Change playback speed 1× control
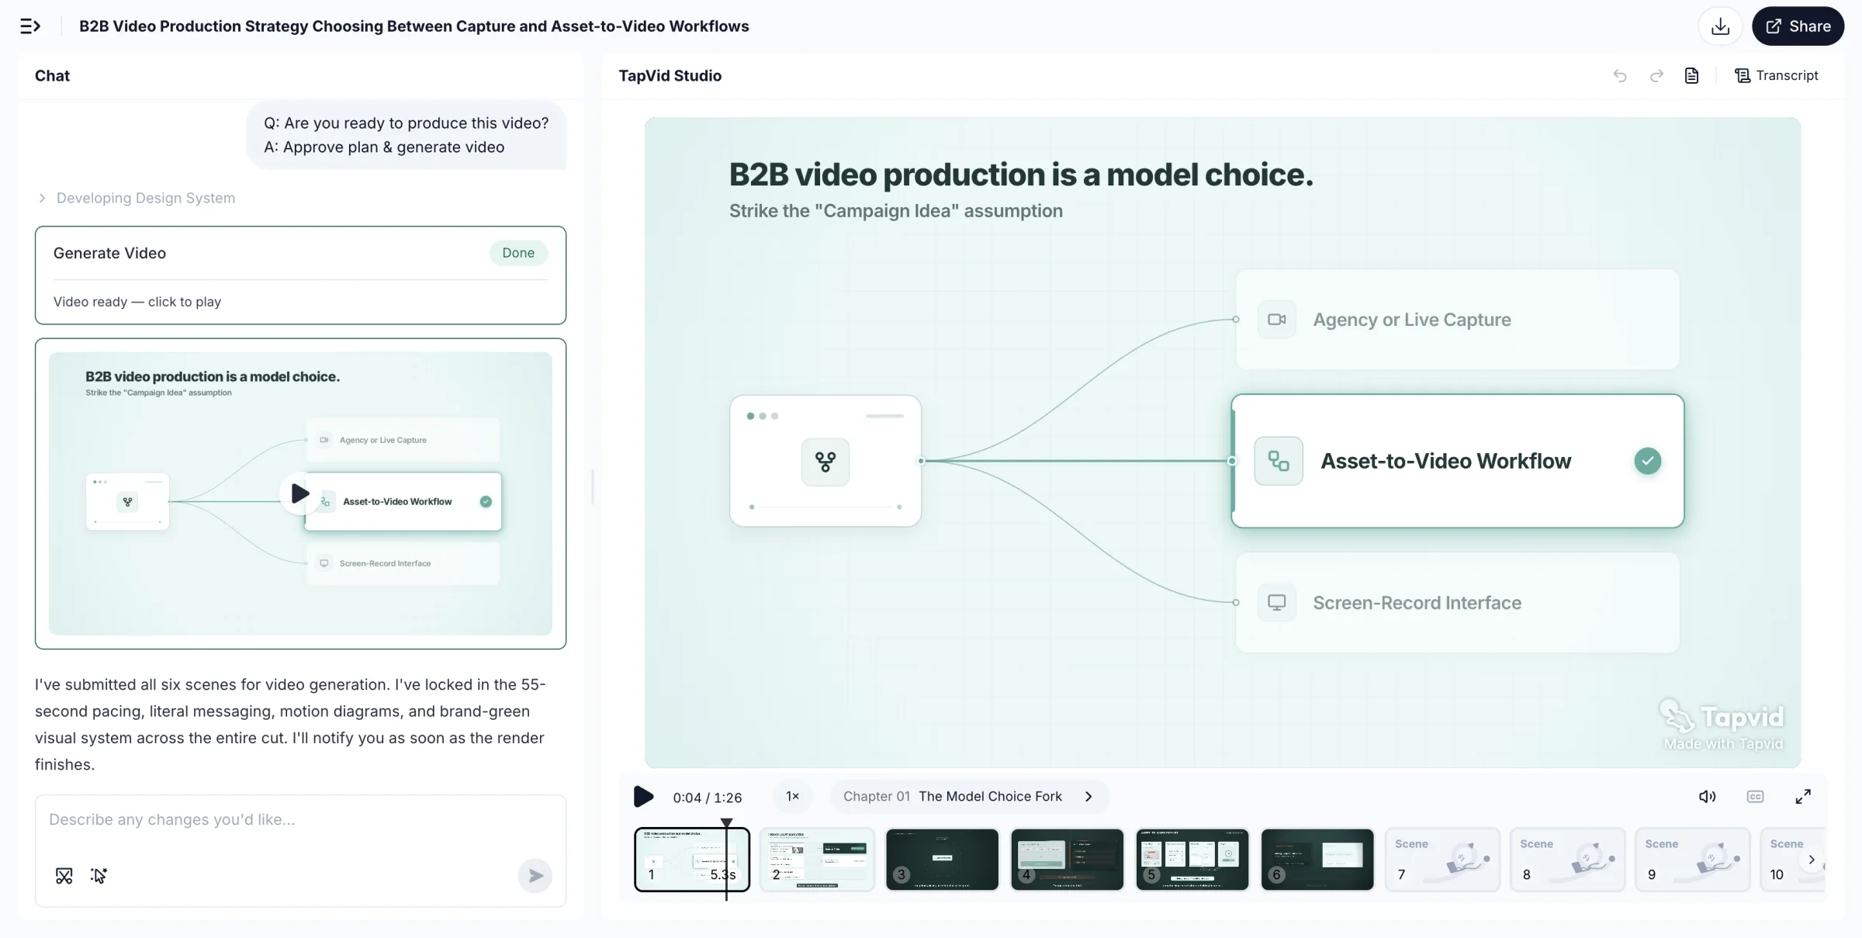 pos(792,797)
